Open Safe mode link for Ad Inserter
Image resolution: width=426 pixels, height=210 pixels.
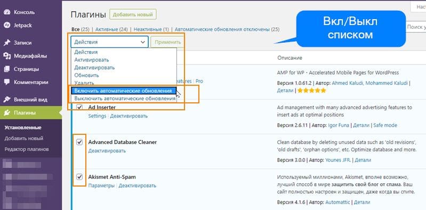(x=385, y=125)
